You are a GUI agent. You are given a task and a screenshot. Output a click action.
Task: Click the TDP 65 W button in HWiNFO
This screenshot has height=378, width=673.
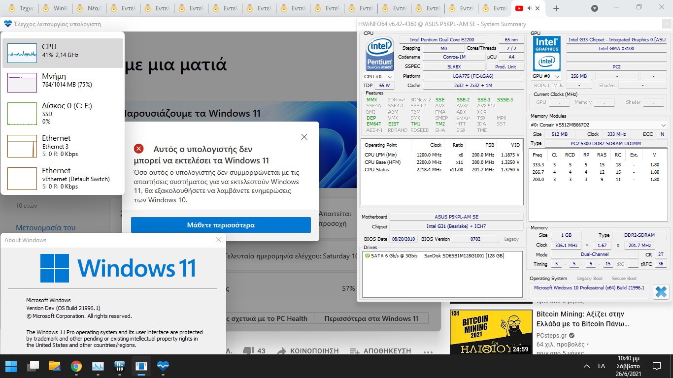[384, 86]
